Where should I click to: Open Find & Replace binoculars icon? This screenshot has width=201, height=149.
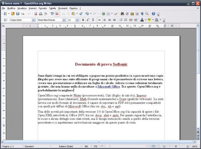pyautogui.click(x=122, y=14)
